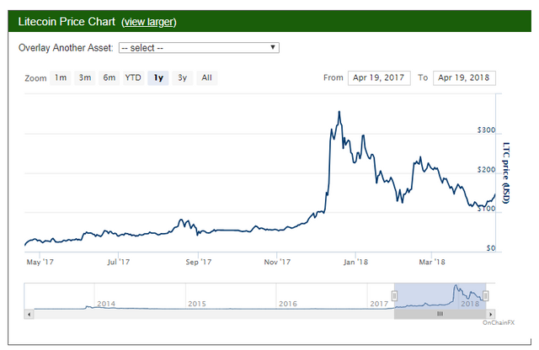Edit the To date field
539x350 pixels.
[x=464, y=78]
